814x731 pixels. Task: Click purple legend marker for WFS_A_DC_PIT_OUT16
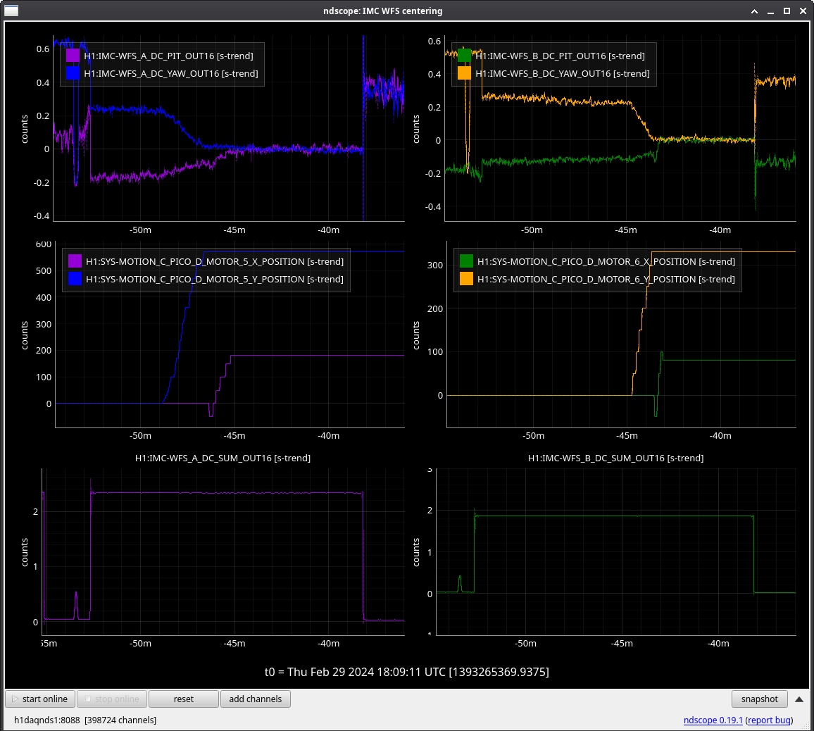pos(73,56)
